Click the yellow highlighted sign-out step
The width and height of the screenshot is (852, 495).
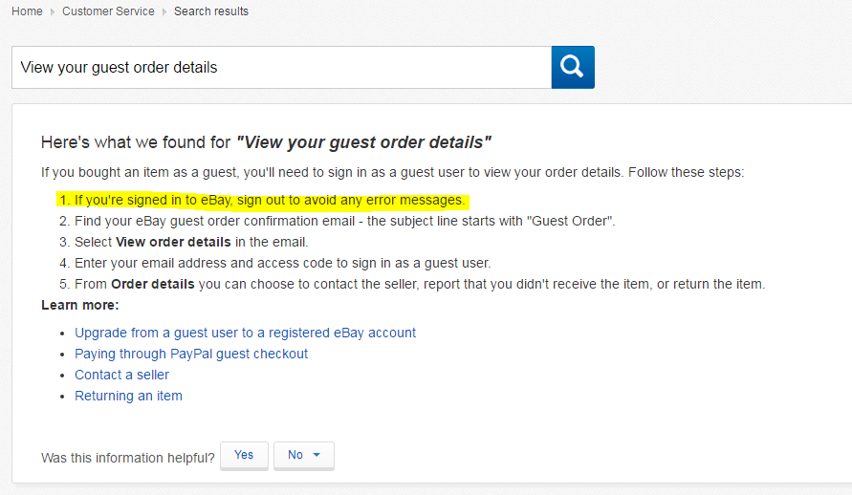[269, 201]
